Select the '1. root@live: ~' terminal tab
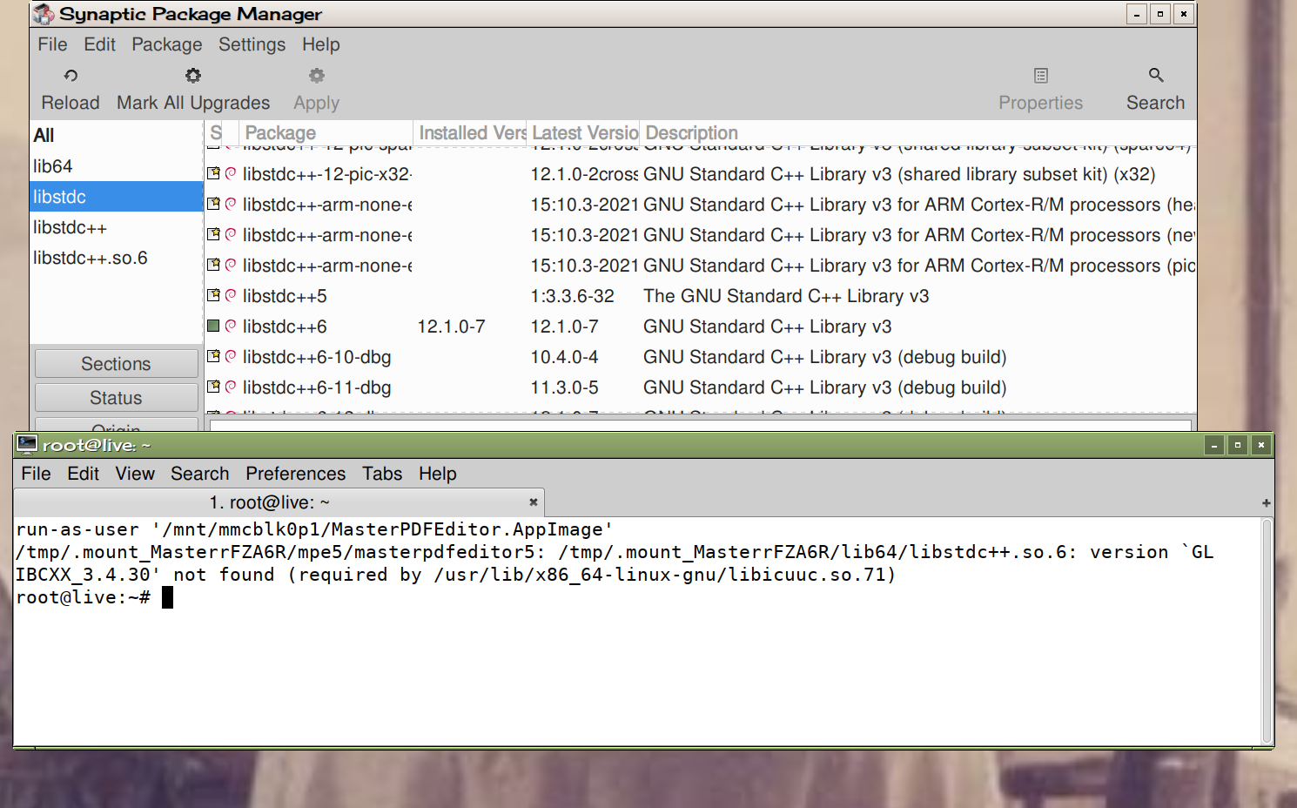 click(279, 502)
